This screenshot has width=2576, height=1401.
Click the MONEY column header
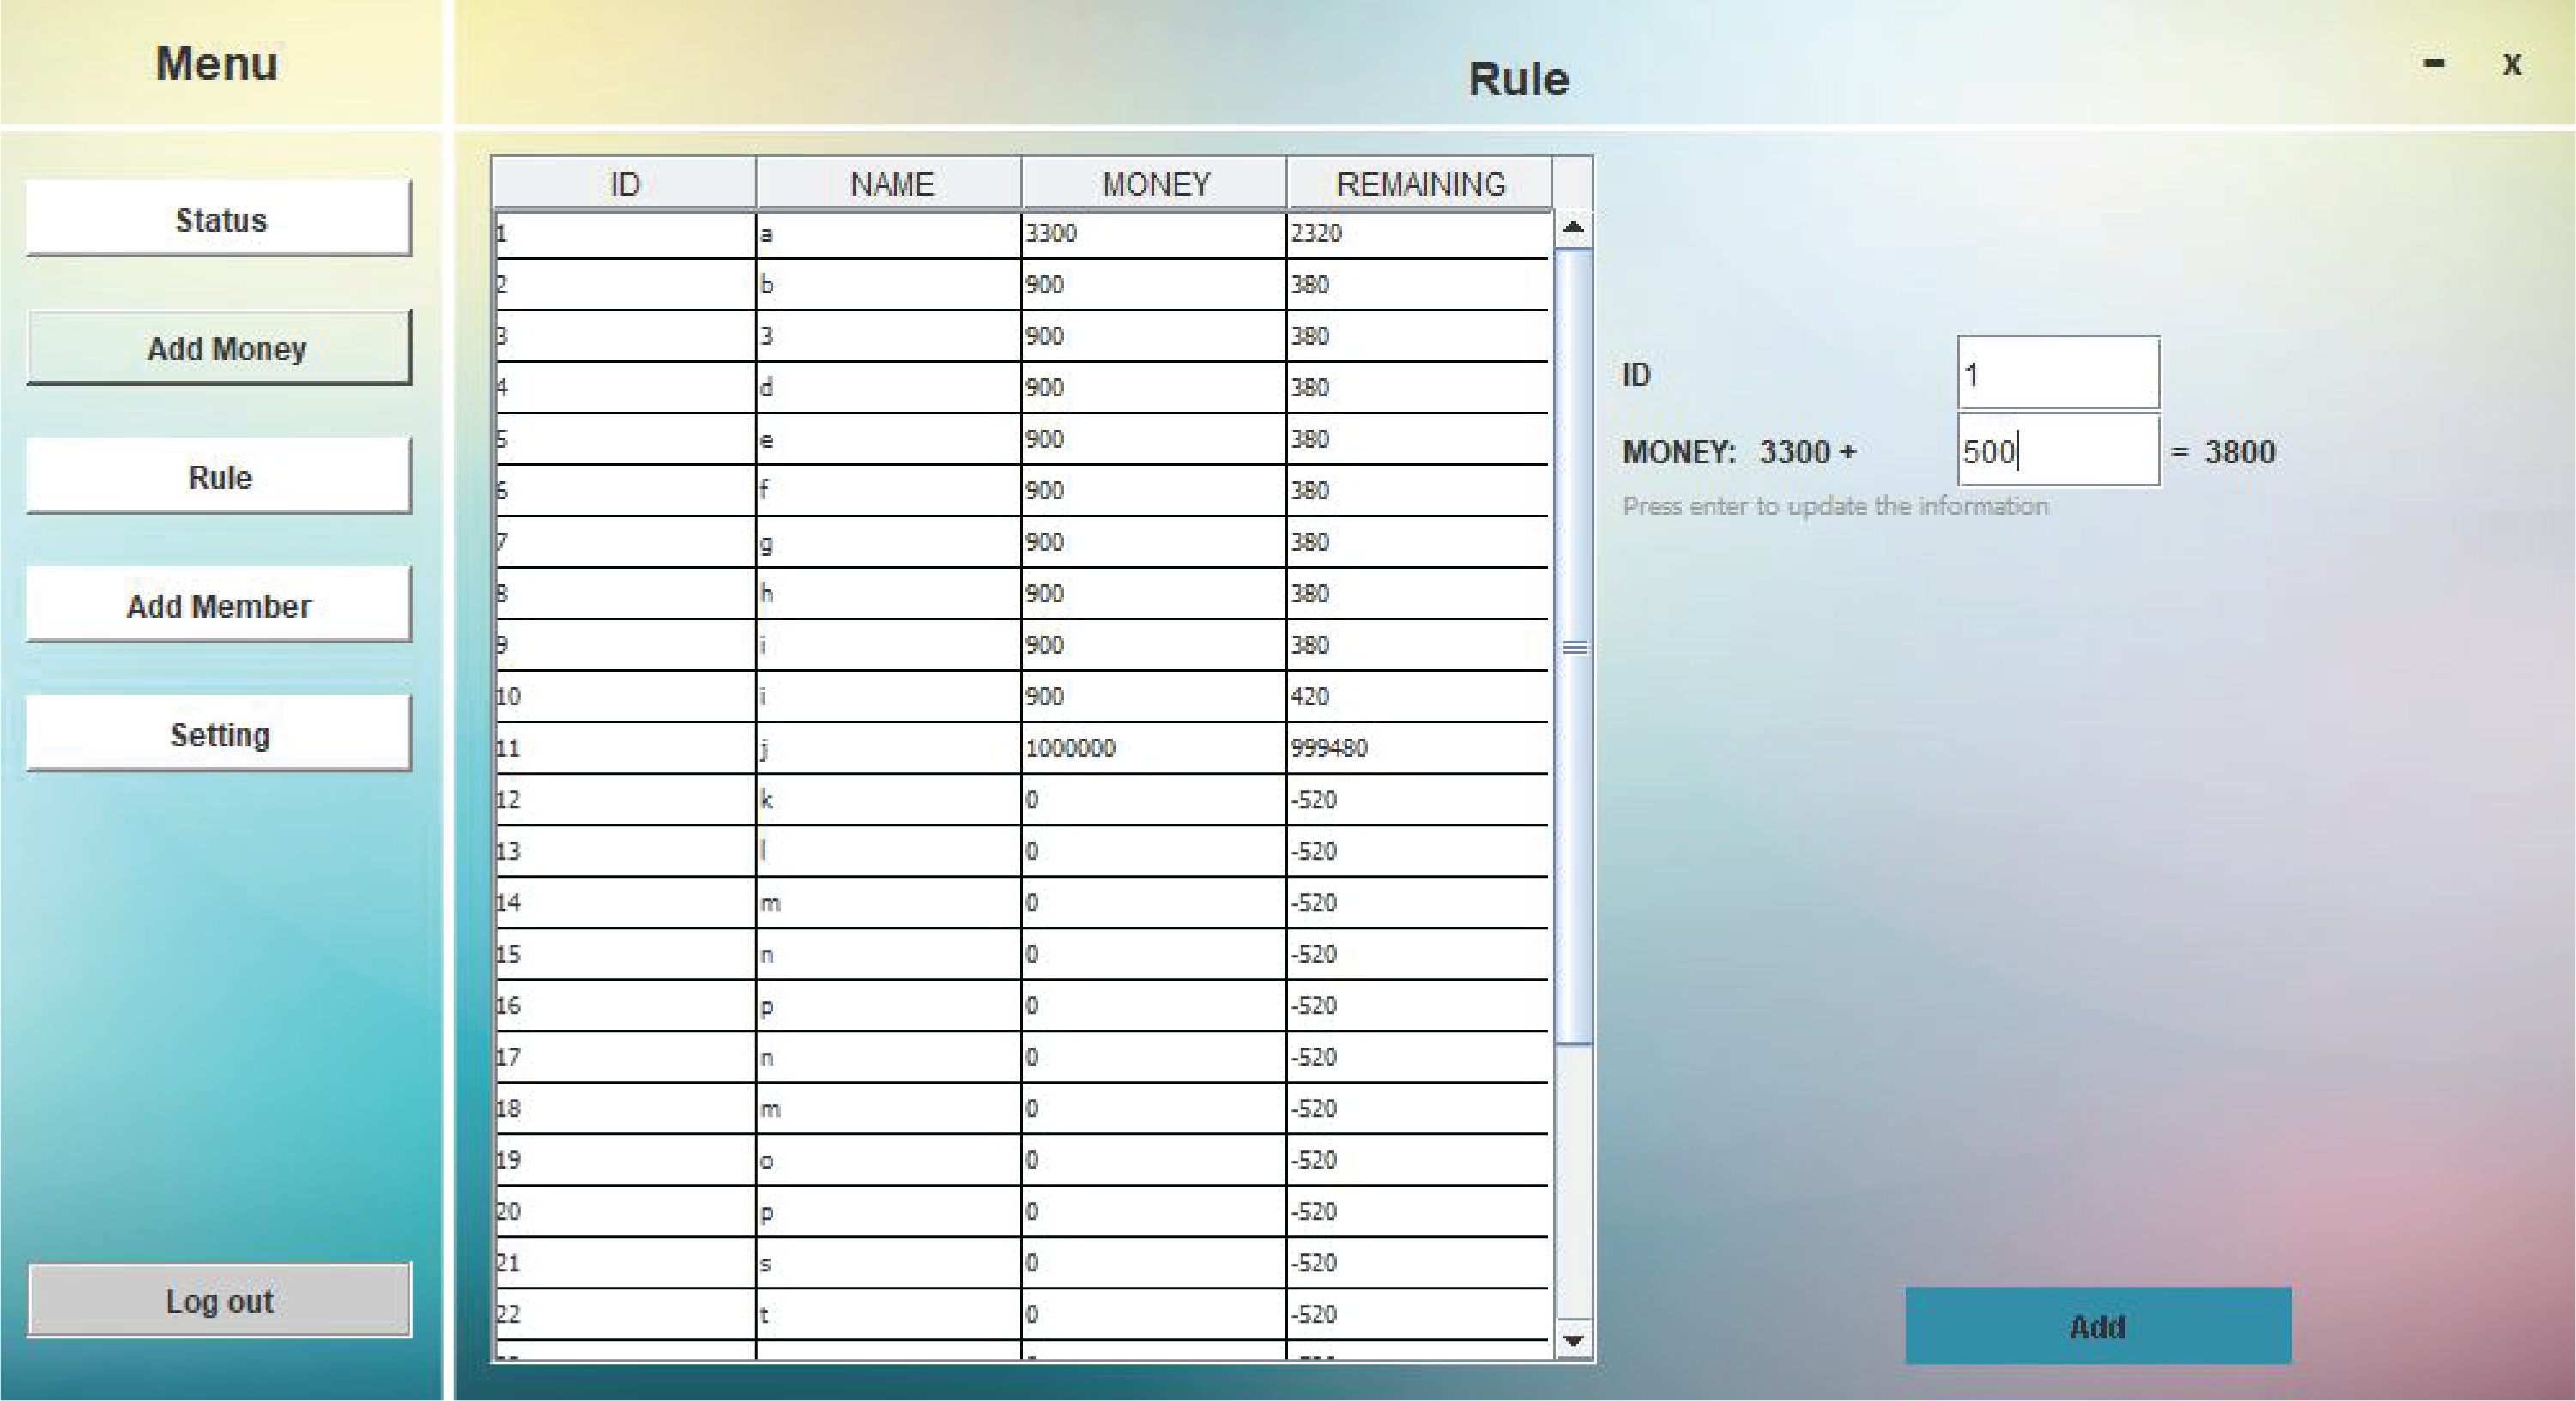click(x=1155, y=184)
